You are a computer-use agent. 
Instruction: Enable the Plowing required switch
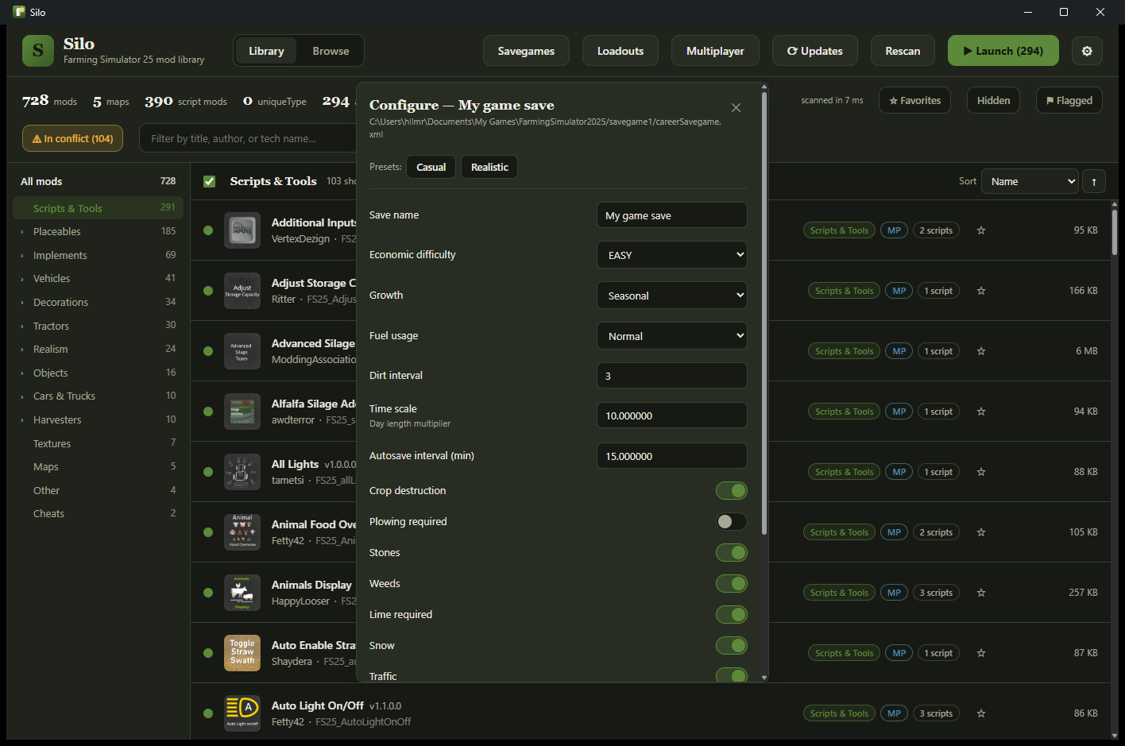[731, 522]
